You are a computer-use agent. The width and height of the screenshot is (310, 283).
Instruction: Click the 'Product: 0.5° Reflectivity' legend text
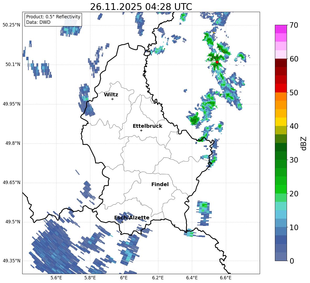pos(53,16)
